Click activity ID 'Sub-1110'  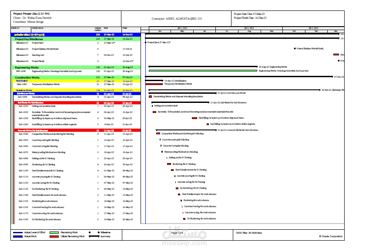(x=23, y=177)
